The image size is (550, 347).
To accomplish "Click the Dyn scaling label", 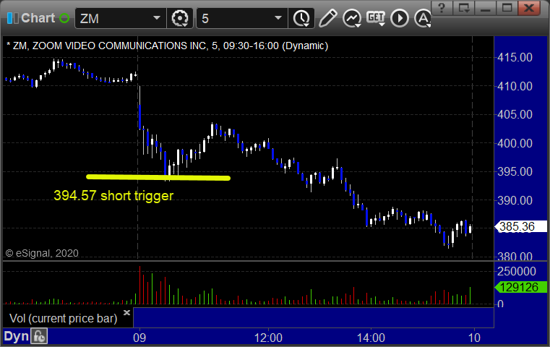I will pyautogui.click(x=16, y=336).
